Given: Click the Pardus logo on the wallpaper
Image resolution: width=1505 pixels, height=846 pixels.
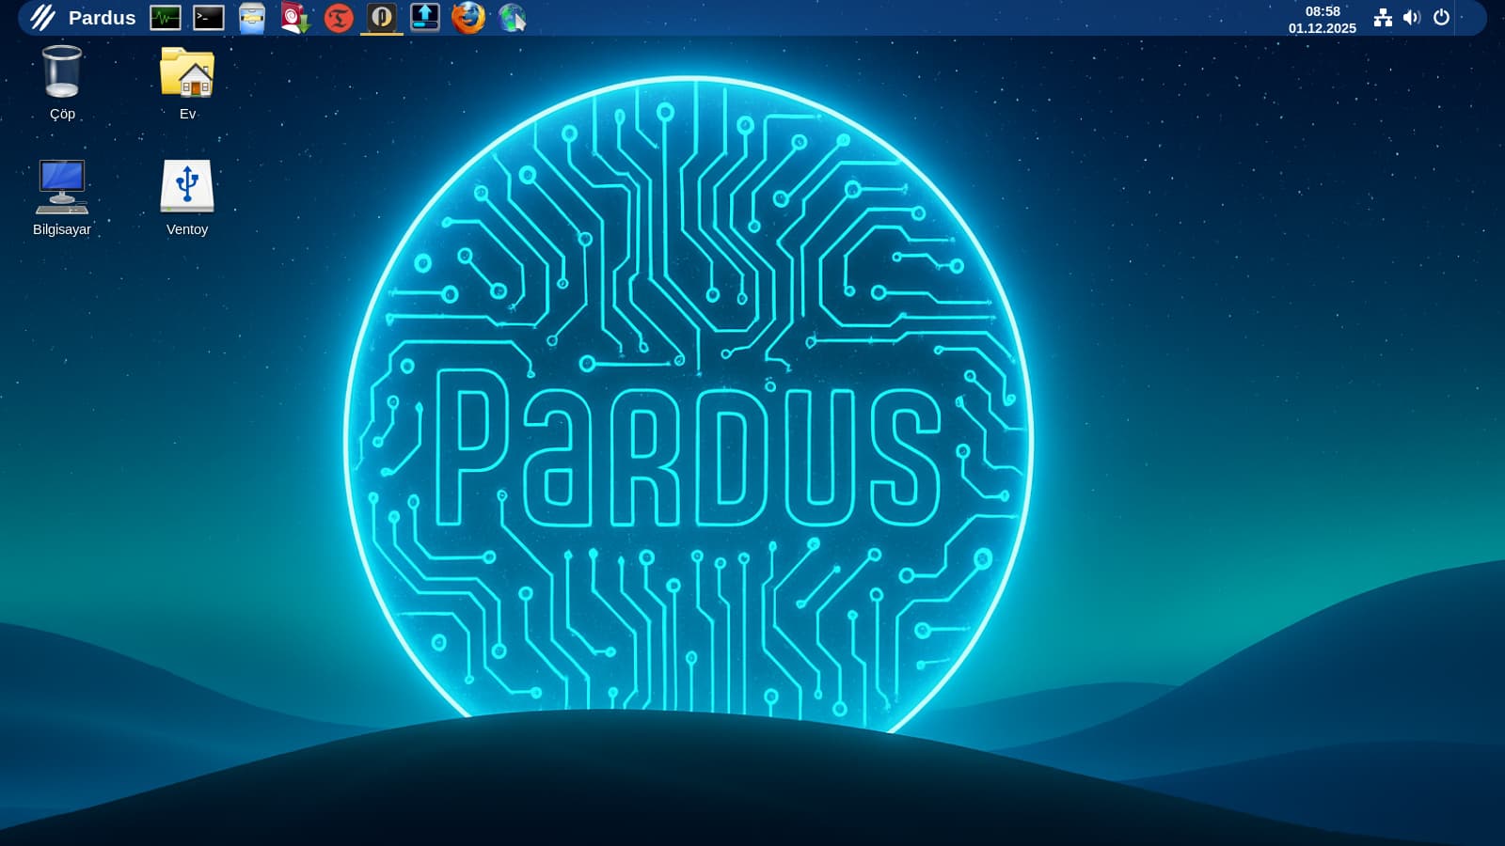Looking at the screenshot, I should point(688,446).
